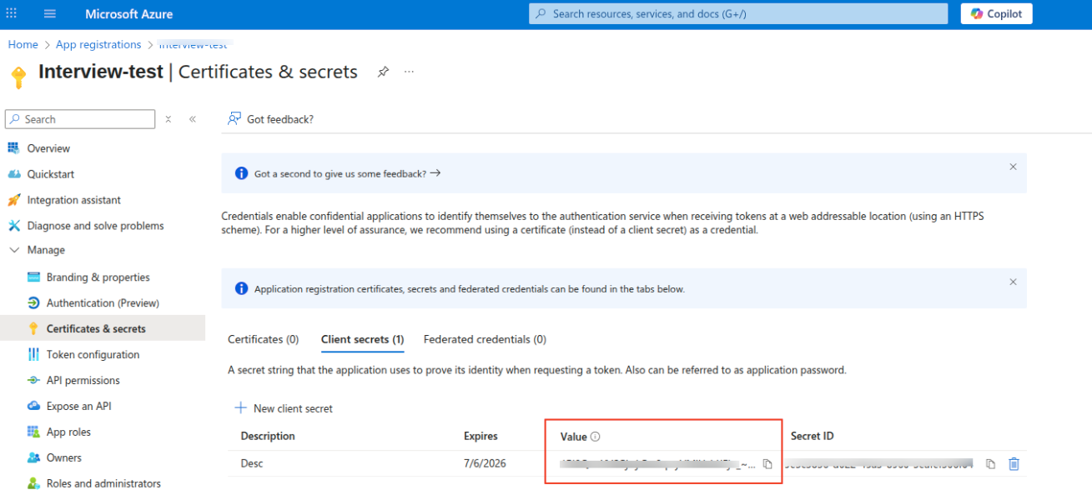Close the credentials tabs info banner
Viewport: 1092px width, 500px height.
click(1013, 282)
